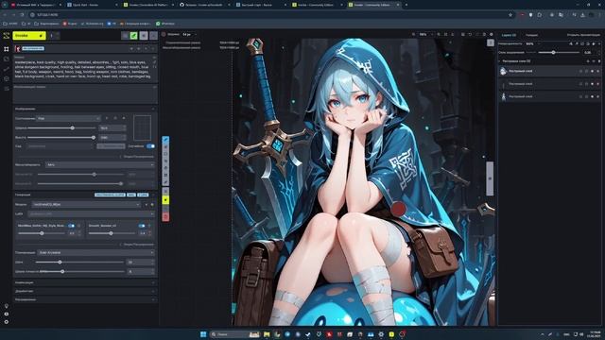
Task: Open the settings gear in left sidebar
Action: click(7, 321)
